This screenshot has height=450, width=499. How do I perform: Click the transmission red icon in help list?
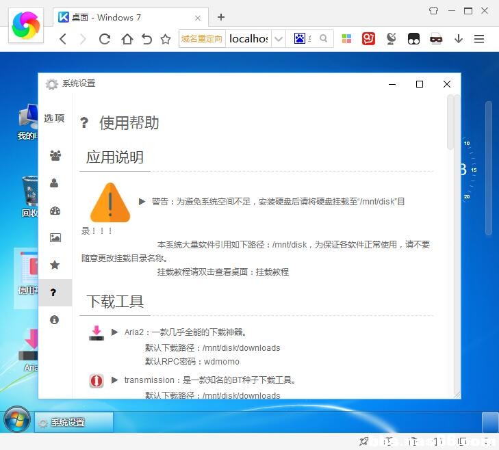tap(97, 380)
